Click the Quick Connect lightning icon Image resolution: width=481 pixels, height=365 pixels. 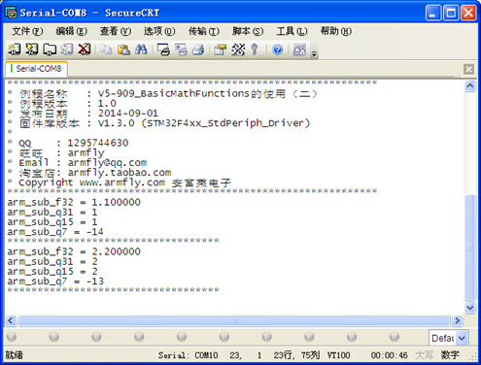pos(31,50)
